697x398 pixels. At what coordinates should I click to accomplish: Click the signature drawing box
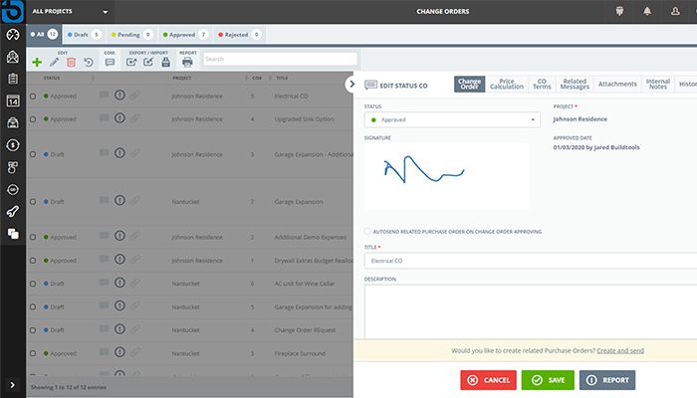(x=447, y=176)
